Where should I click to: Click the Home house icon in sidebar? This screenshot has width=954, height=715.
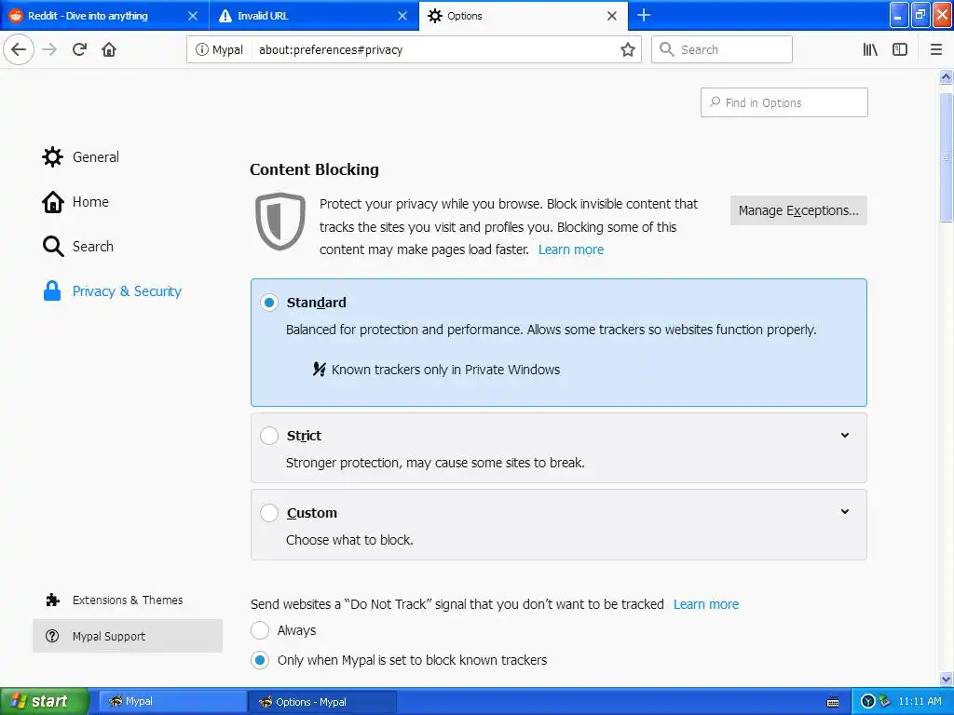52,202
